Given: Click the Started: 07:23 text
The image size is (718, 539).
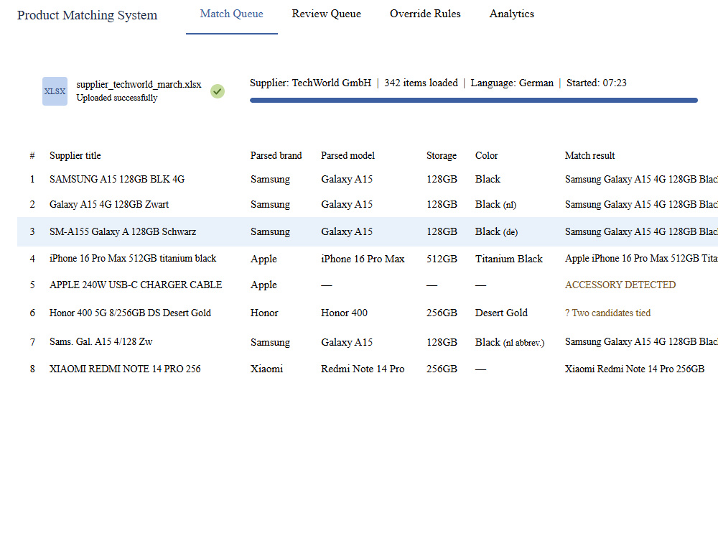Looking at the screenshot, I should coord(596,83).
